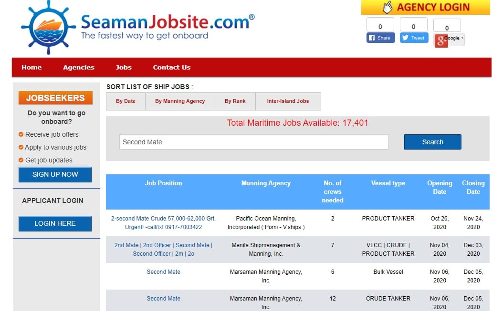The height and width of the screenshot is (311, 492).
Task: Sort ship jobs By Date
Action: coord(126,101)
